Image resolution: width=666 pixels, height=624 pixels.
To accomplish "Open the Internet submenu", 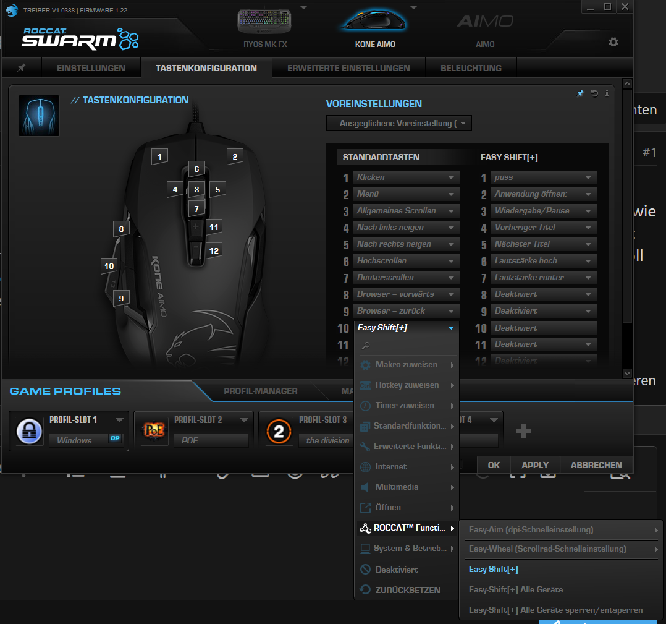I will tap(407, 467).
